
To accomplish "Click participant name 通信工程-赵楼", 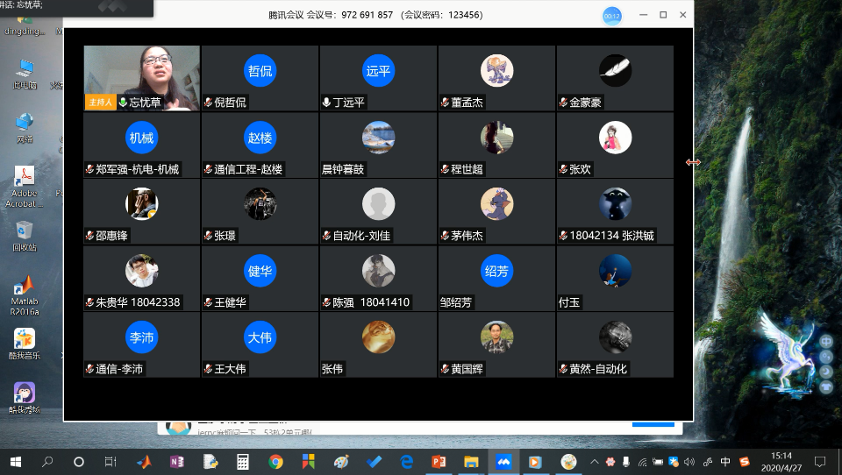I will tap(248, 169).
